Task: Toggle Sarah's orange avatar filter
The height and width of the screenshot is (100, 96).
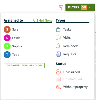Action: pos(7,29)
